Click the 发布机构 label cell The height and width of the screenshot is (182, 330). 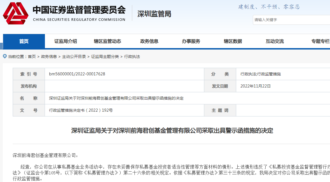29,86
